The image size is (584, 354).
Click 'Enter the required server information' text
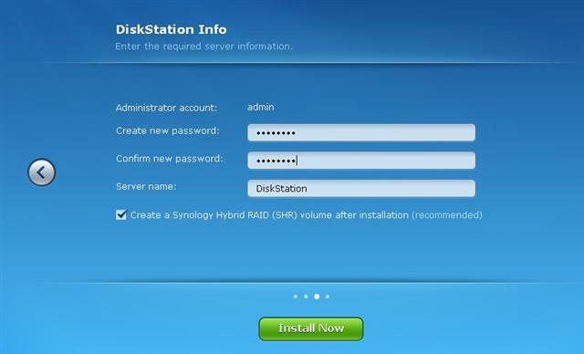203,47
